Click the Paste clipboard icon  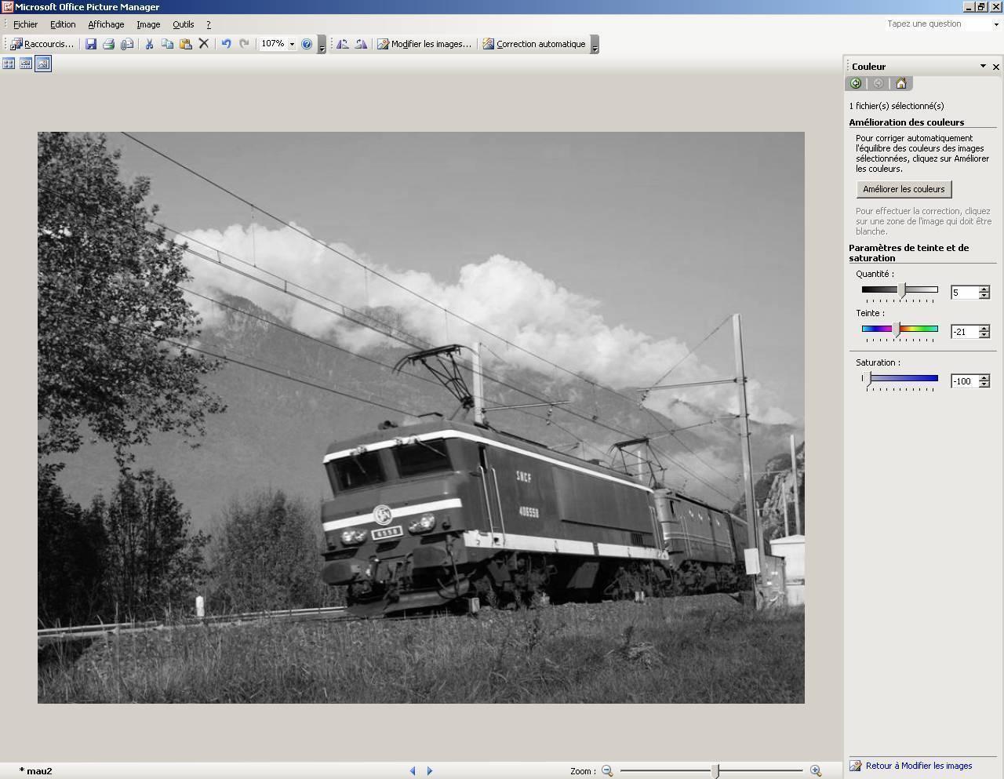(x=186, y=44)
